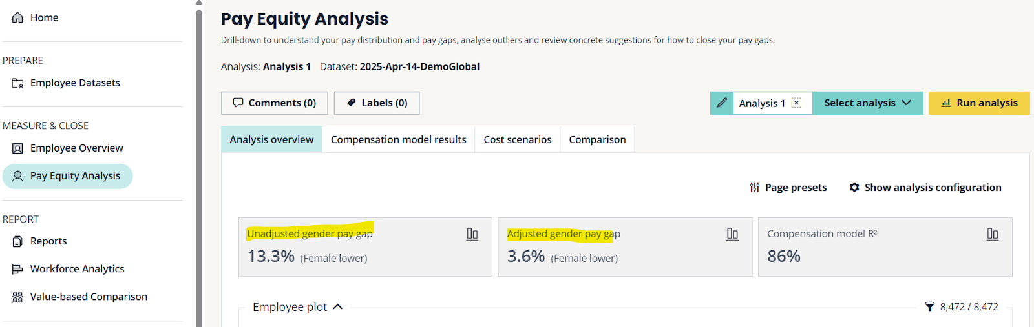Click compare icon on Unadjusted gender pay gap card
Screen dimensions: 1034x327
point(472,234)
